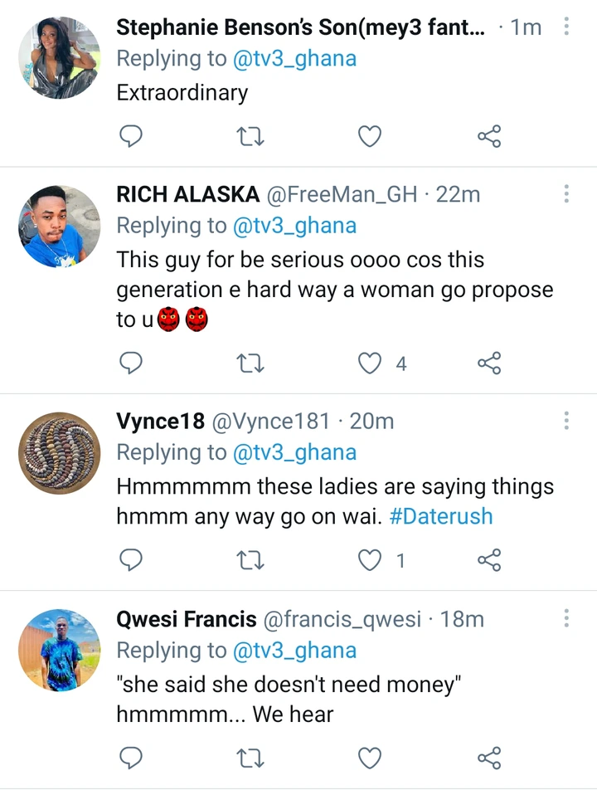Retweet the "Extraordinary" tweet

click(250, 136)
